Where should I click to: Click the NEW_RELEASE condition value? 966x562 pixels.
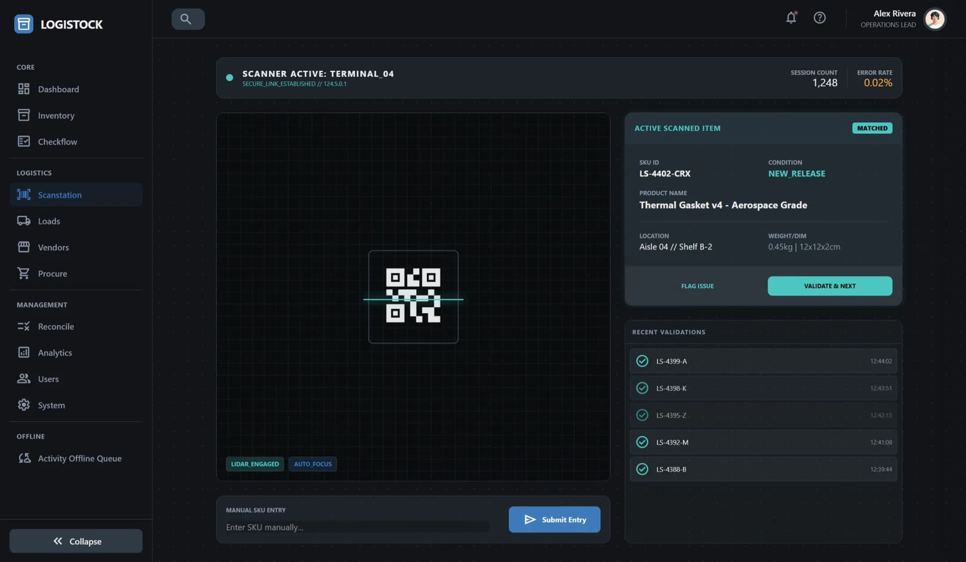pyautogui.click(x=796, y=174)
